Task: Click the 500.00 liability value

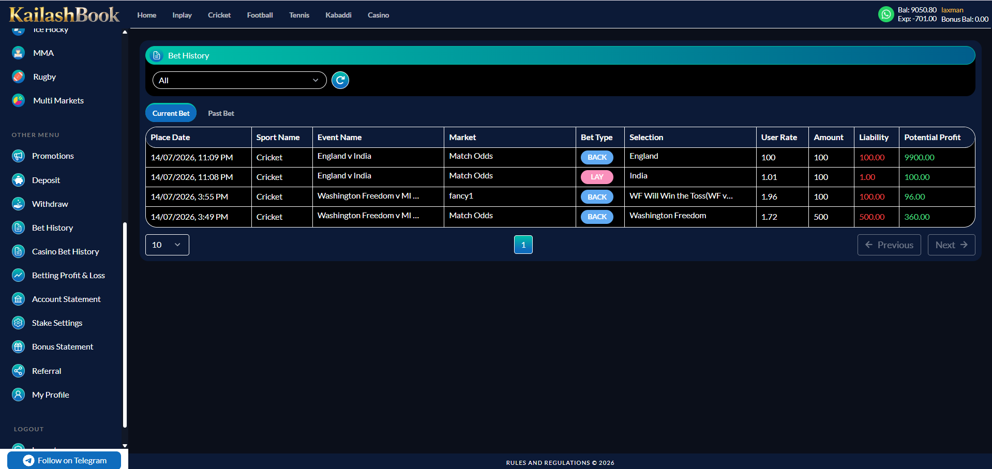Action: (872, 217)
